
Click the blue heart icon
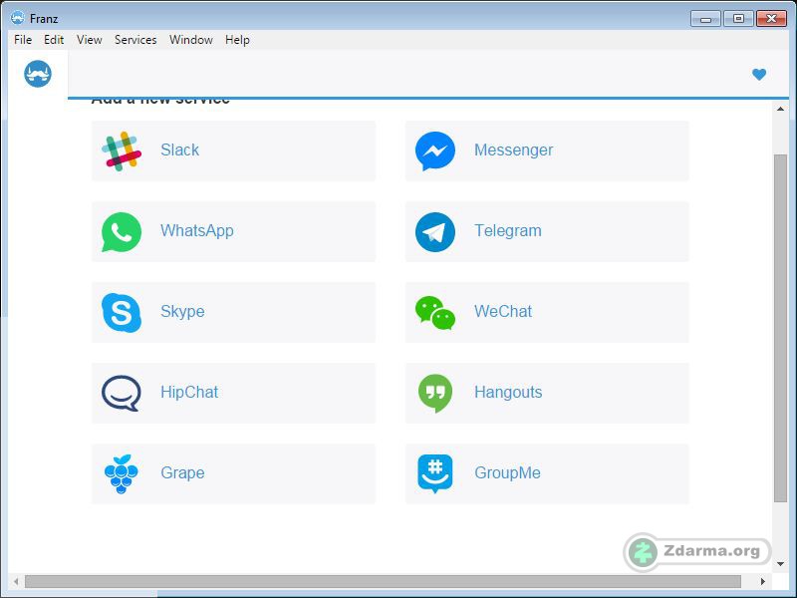[x=759, y=74]
